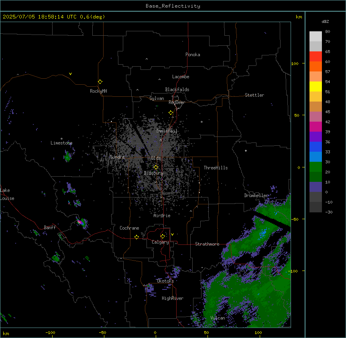Click the yellow v marker east of Calgary
Viewport: 346px width, 338px height.
(x=172, y=234)
